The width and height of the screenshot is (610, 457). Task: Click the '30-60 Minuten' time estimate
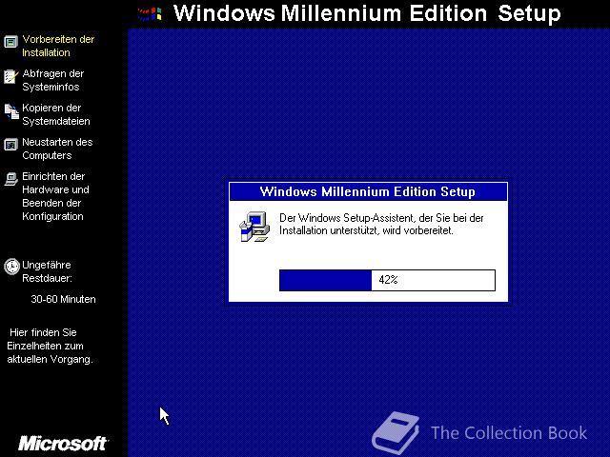(64, 299)
